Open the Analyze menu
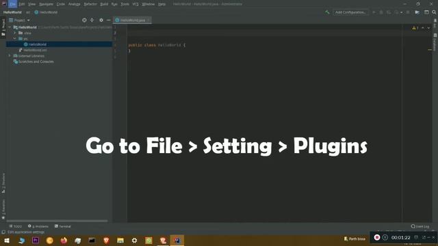 [x=75, y=4]
